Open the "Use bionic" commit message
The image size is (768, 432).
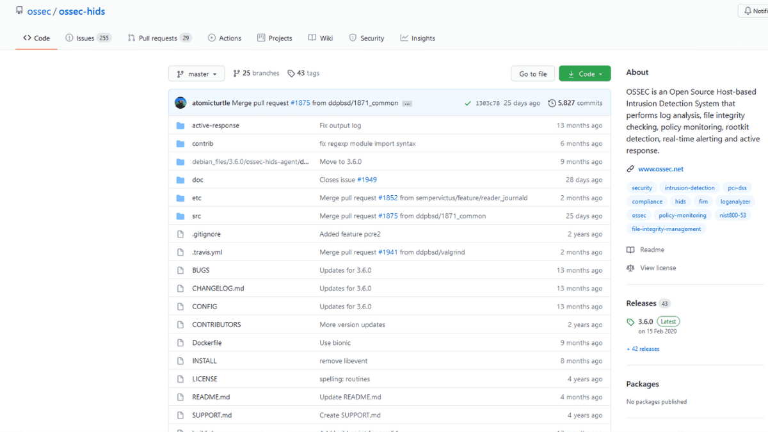pyautogui.click(x=336, y=343)
